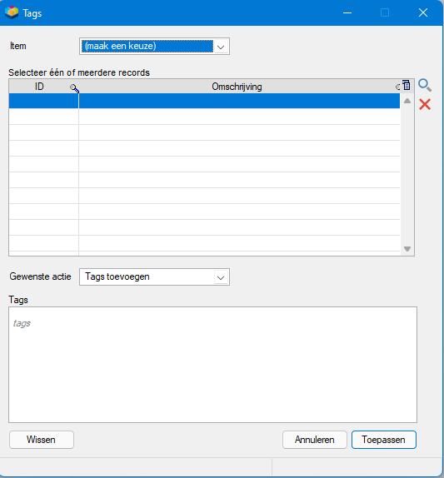The image size is (444, 478).
Task: Select the second empty row in records grid
Action: coord(204,117)
